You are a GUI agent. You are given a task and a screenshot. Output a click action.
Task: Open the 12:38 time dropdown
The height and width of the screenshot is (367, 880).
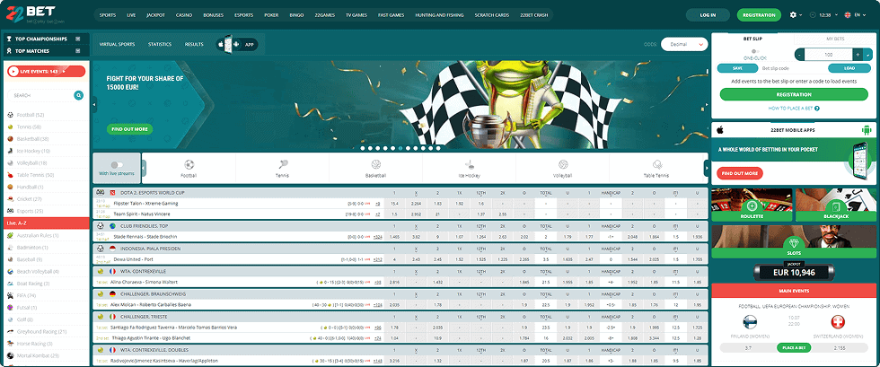pyautogui.click(x=824, y=15)
